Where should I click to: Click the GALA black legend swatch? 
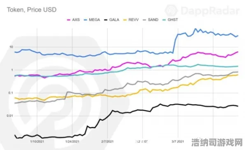[106, 20]
